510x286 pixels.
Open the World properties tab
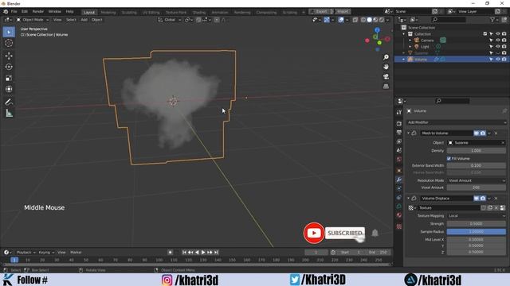(x=399, y=159)
